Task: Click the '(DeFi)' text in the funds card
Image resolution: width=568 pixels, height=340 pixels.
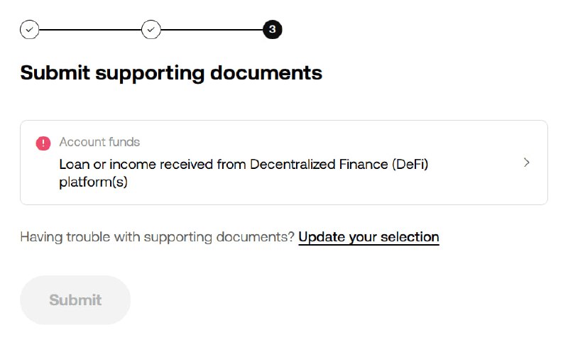Action: [x=410, y=165]
